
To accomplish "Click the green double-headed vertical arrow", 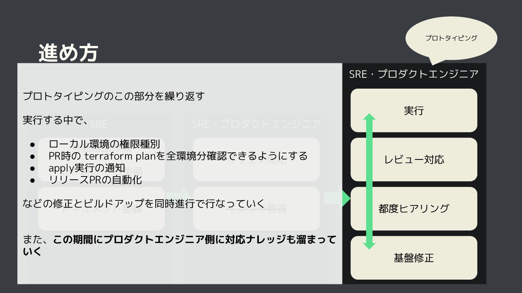I will tap(369, 181).
